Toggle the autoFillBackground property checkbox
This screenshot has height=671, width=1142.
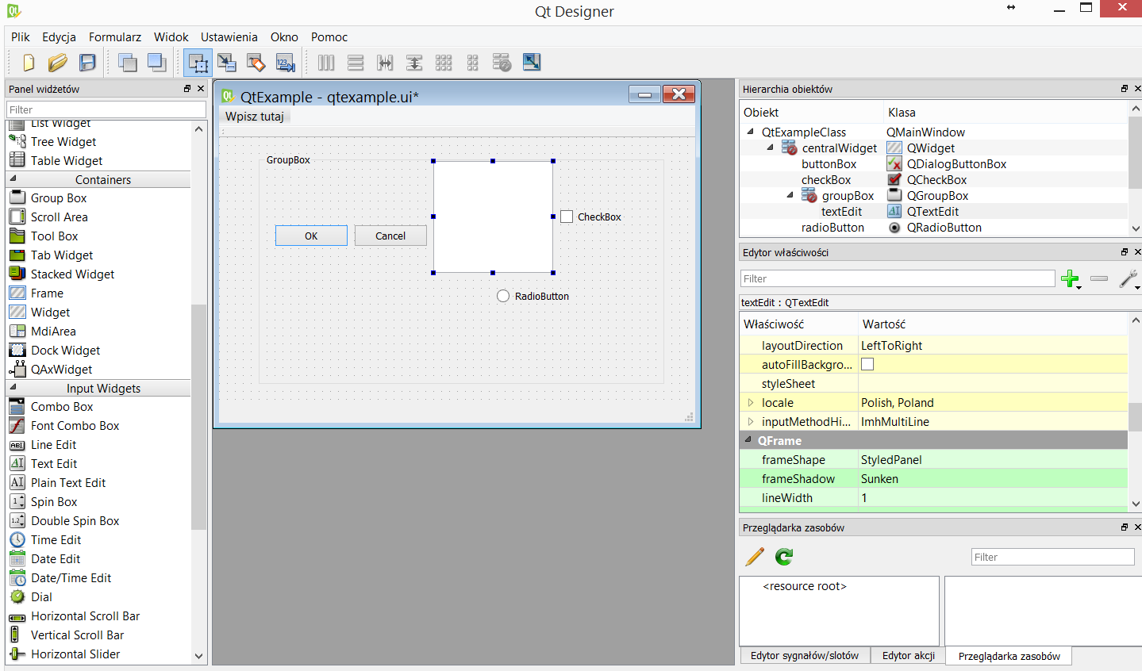[x=867, y=364]
